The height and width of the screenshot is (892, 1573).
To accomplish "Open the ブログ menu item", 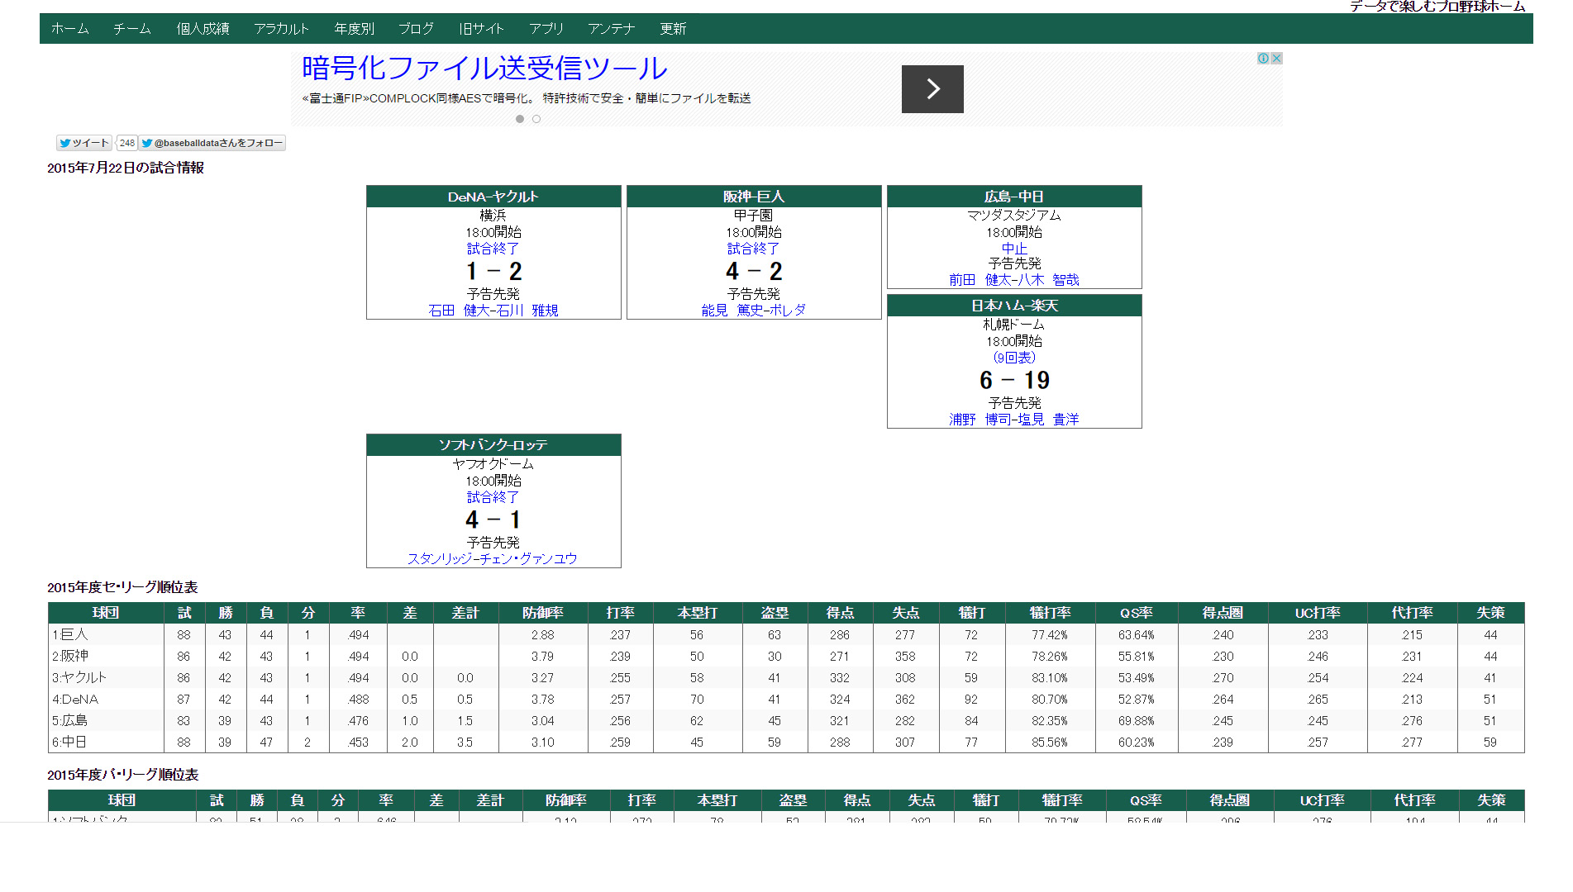I will (416, 28).
